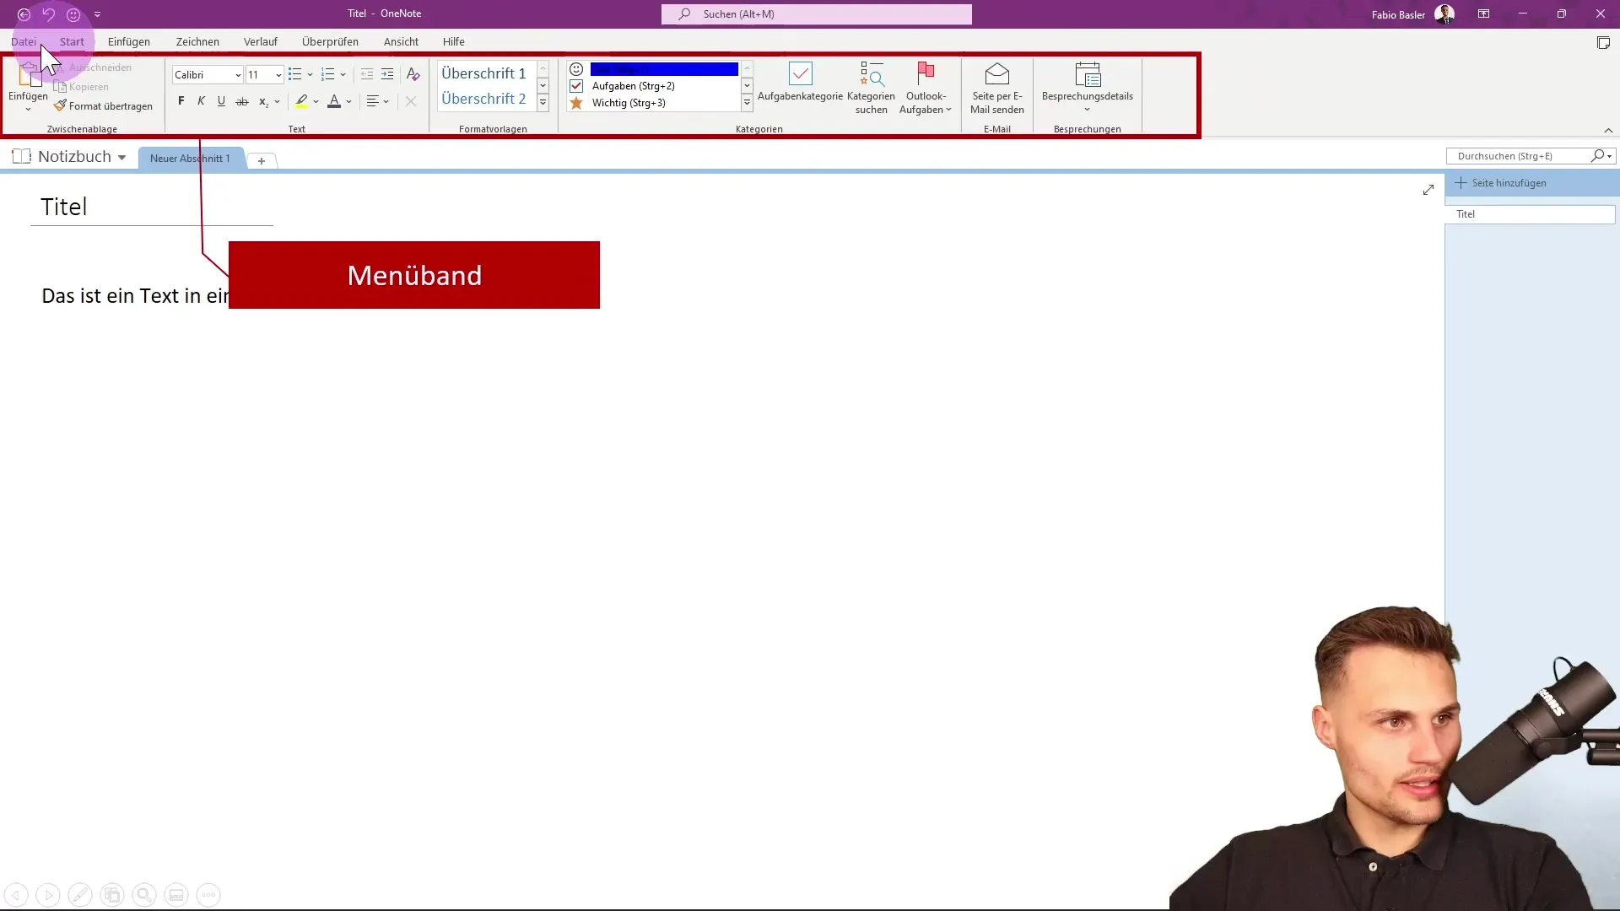The image size is (1620, 911).
Task: Switch to the Verlauf tab
Action: click(261, 41)
